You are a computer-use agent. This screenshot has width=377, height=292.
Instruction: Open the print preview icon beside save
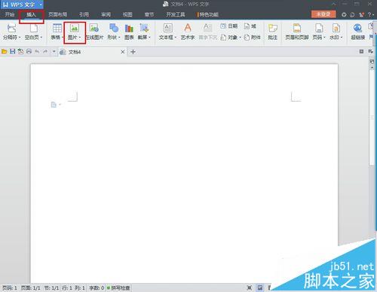20,52
